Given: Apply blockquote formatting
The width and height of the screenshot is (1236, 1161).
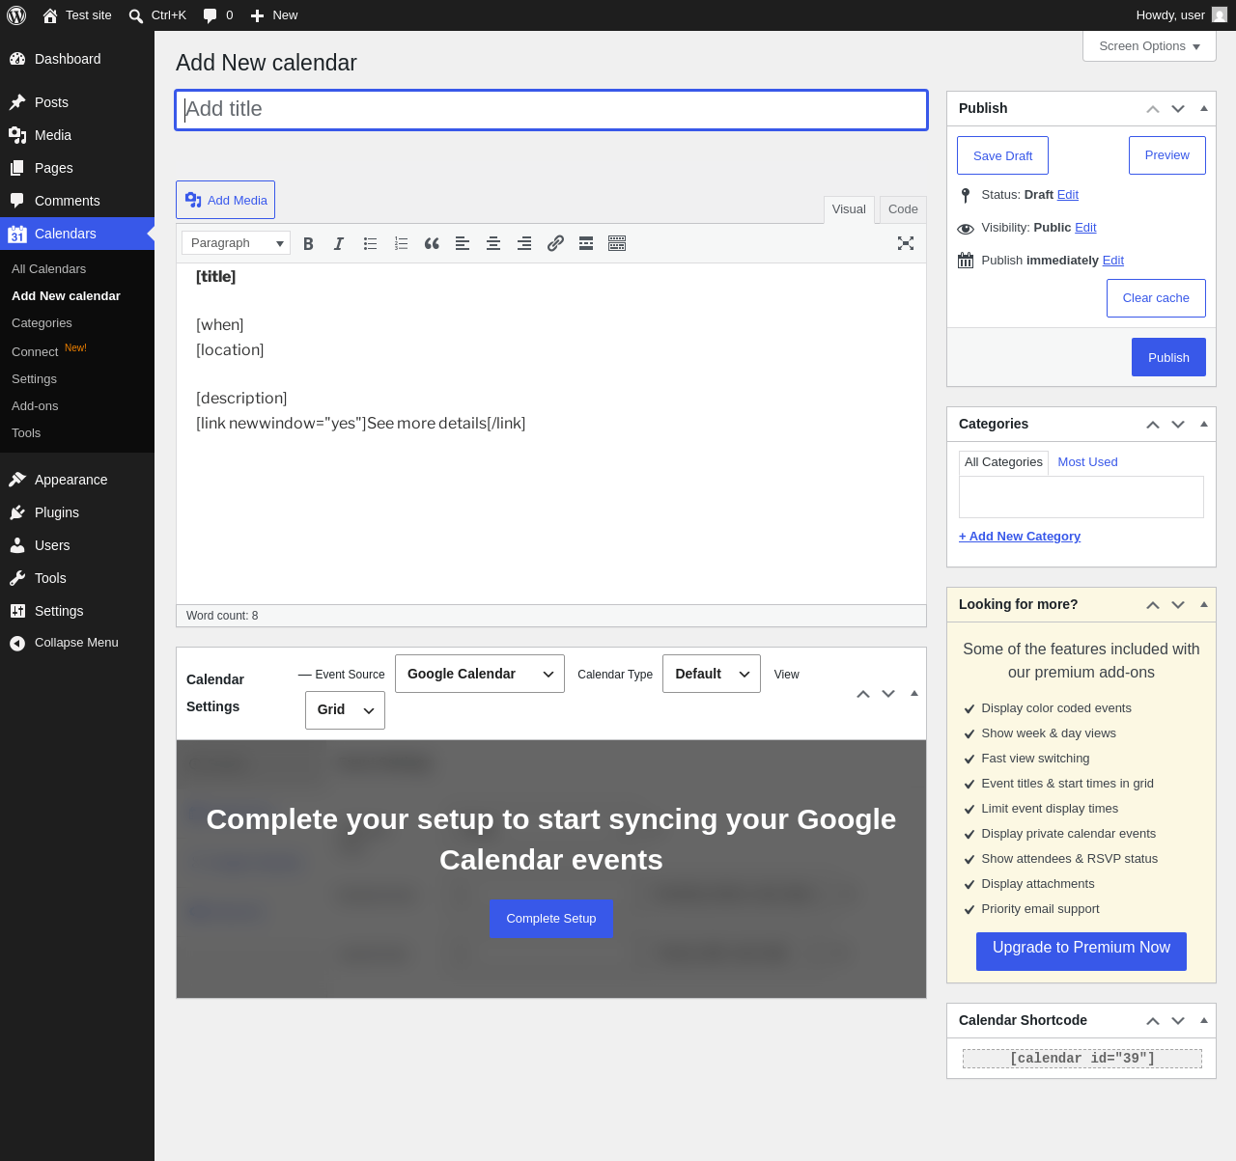Looking at the screenshot, I should tap(432, 243).
